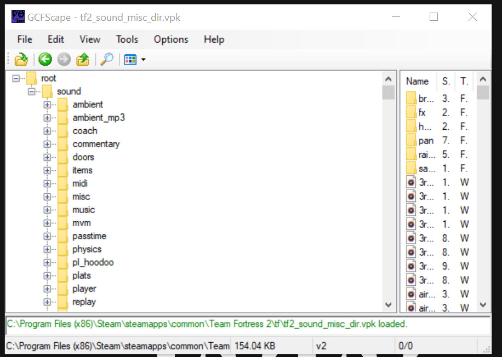Click file list scroll up arrow
The width and height of the screenshot is (502, 357).
(483, 79)
